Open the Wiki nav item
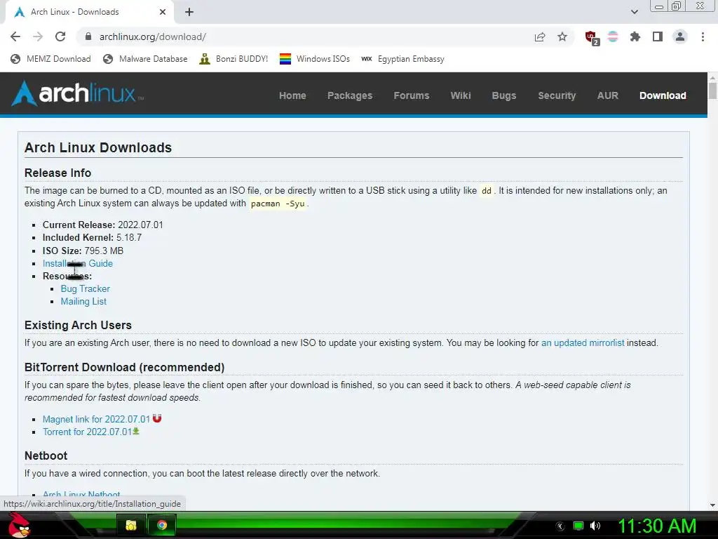Viewport: 718px width, 539px height. [x=460, y=95]
